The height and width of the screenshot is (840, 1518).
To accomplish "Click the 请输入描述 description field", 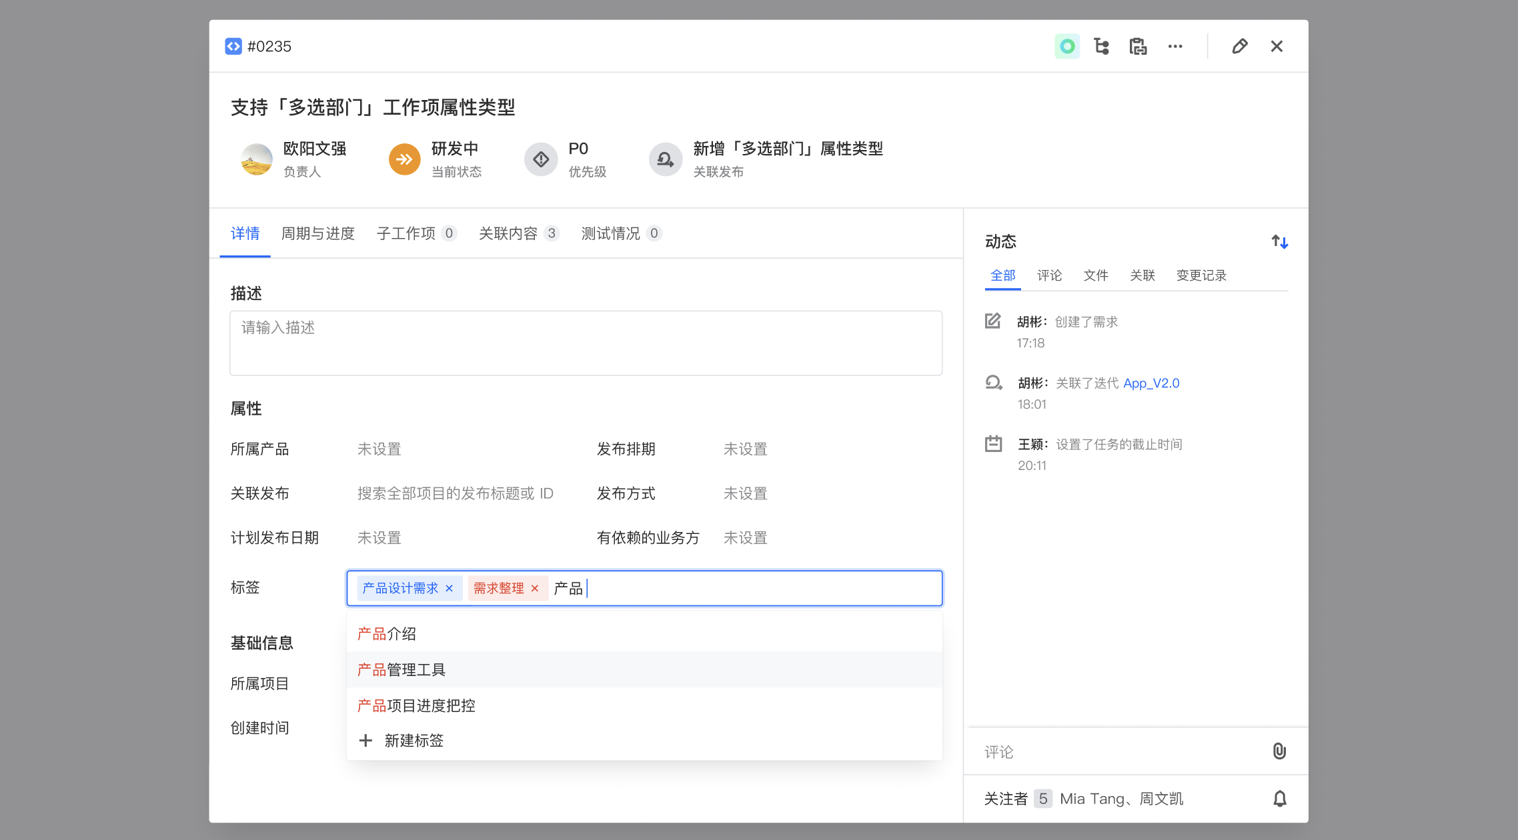I will point(586,343).
